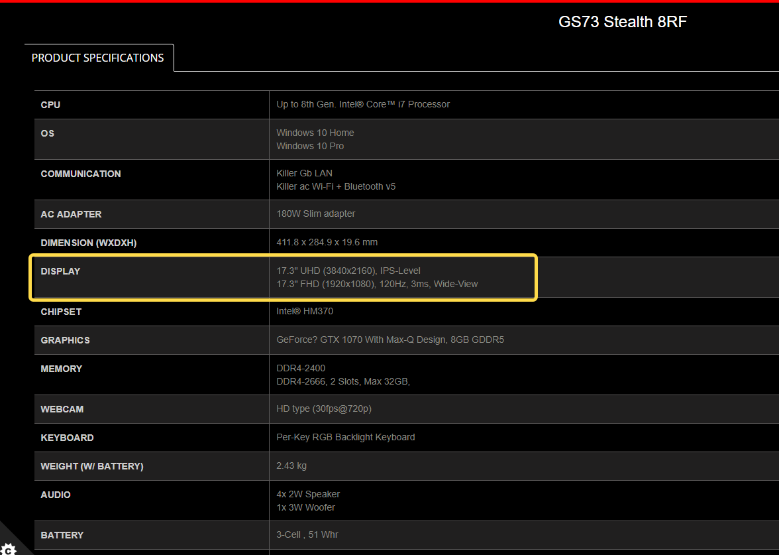This screenshot has width=779, height=555.
Task: Click the GRAPHICS row label
Action: [65, 340]
